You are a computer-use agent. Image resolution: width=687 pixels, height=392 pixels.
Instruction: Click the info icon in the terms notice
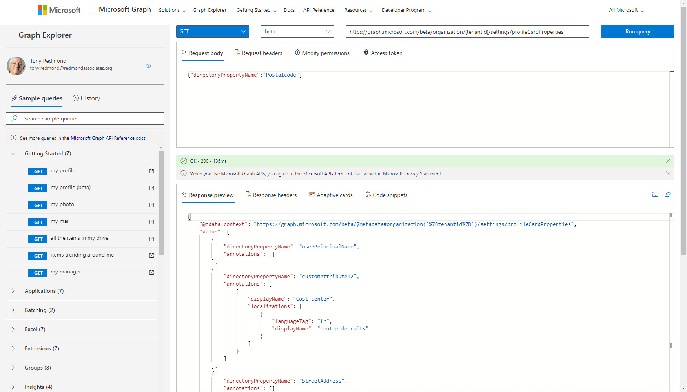[184, 173]
